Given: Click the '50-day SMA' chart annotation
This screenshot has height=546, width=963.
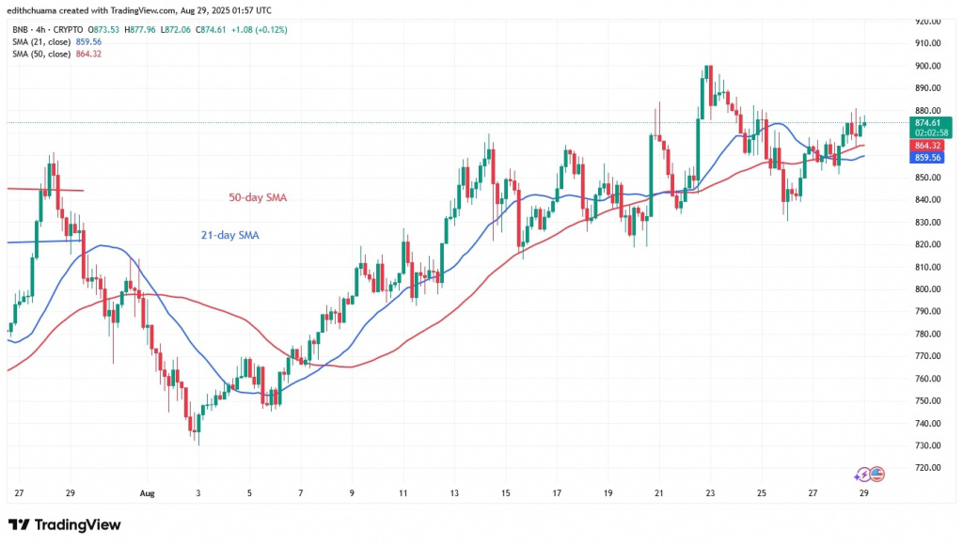Looking at the screenshot, I should coord(259,198).
